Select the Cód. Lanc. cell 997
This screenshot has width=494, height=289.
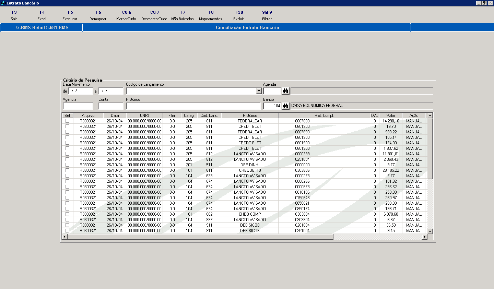tap(209, 219)
